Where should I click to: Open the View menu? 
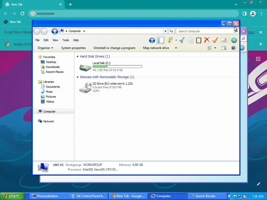point(55,40)
